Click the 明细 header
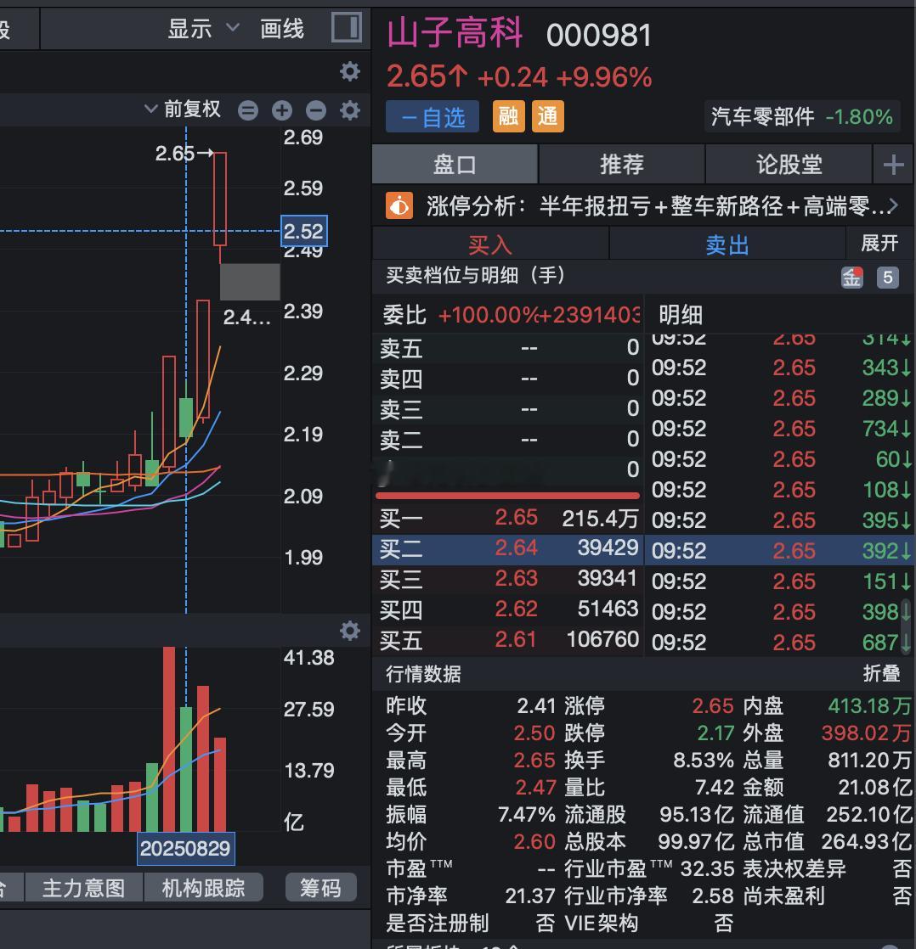This screenshot has height=949, width=916. (x=681, y=315)
